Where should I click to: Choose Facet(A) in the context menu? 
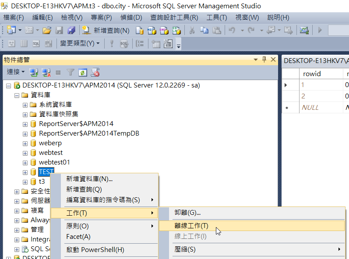pyautogui.click(x=104, y=237)
